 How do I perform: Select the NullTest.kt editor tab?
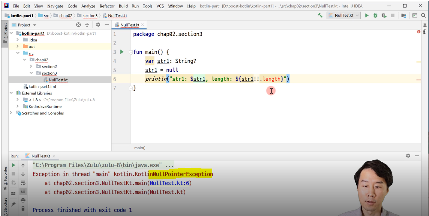click(x=129, y=25)
